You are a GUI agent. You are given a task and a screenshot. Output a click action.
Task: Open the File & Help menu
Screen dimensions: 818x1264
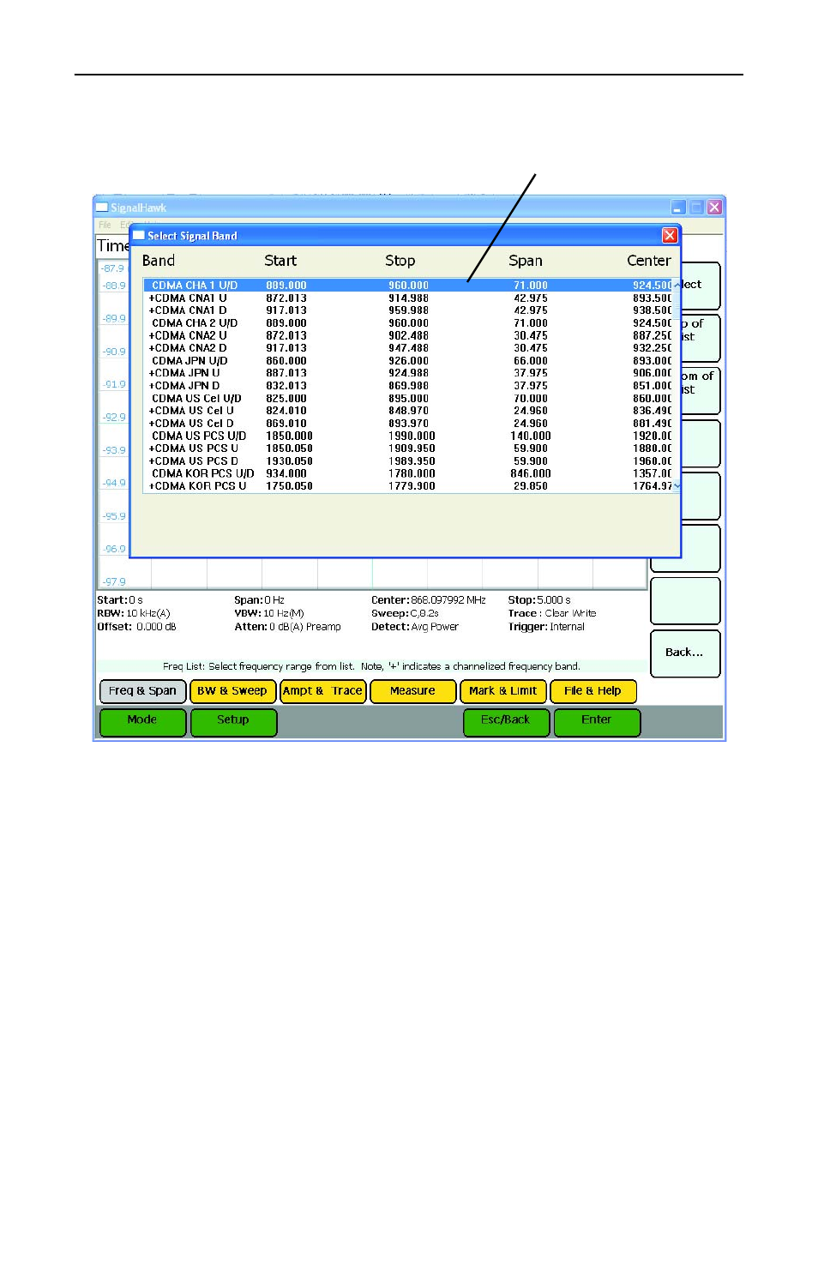pyautogui.click(x=592, y=691)
